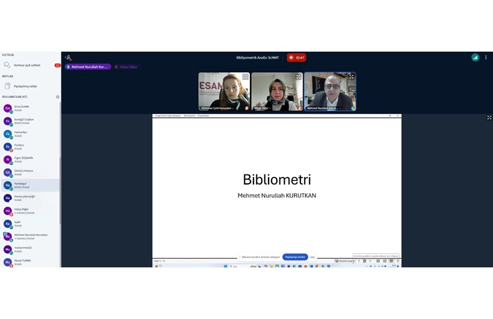The width and height of the screenshot is (493, 319).
Task: Fullscreen Hülya Diğer's webcam video
Action: 299,77
